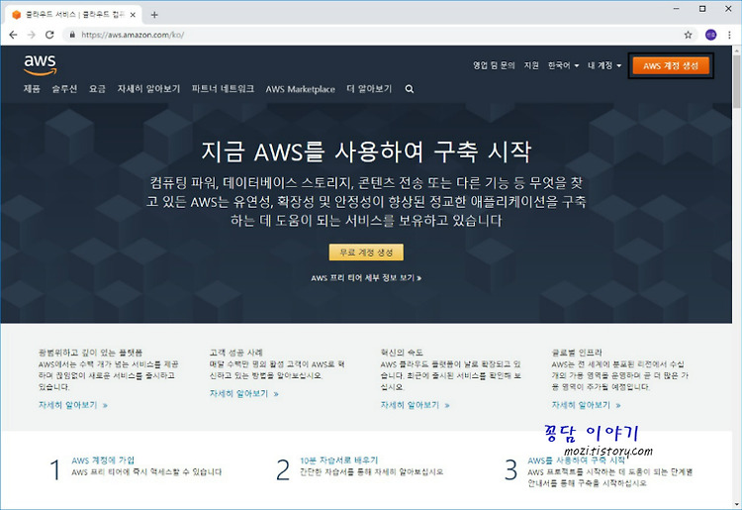Click scrollbar up arrow
The image size is (742, 510).
737,50
